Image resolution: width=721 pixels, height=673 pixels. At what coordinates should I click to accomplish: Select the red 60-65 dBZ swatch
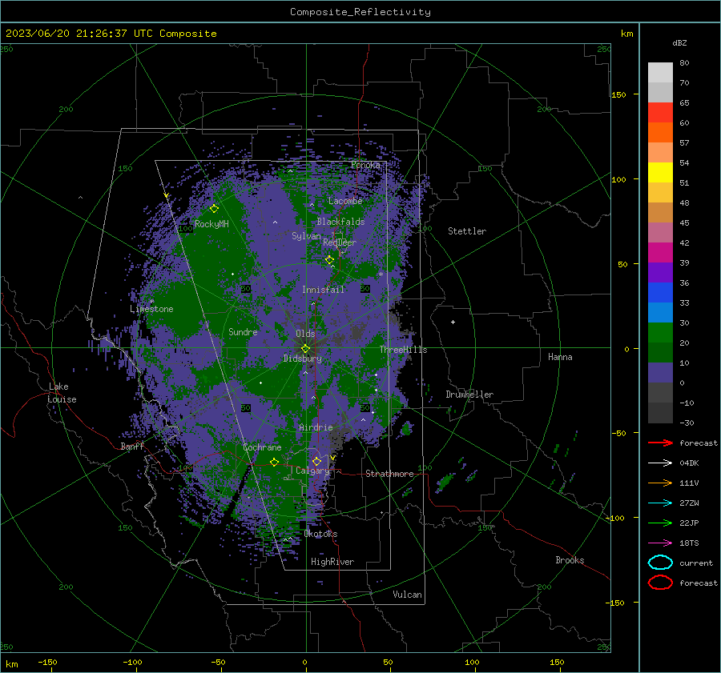[660, 113]
